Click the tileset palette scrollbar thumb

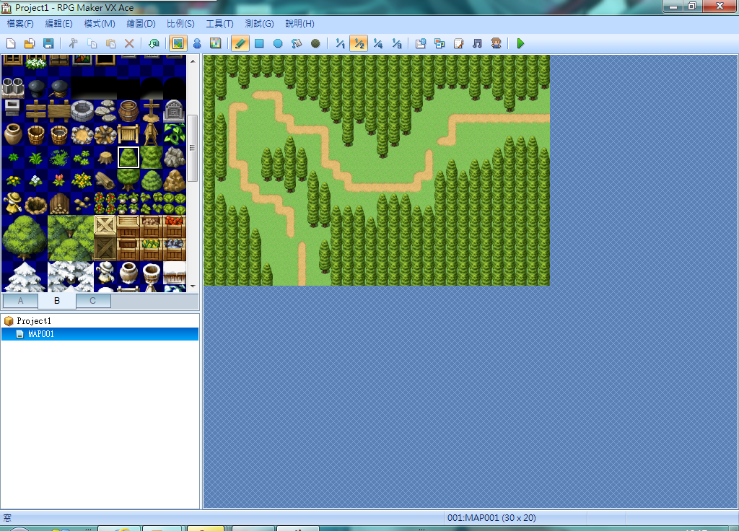coord(193,148)
